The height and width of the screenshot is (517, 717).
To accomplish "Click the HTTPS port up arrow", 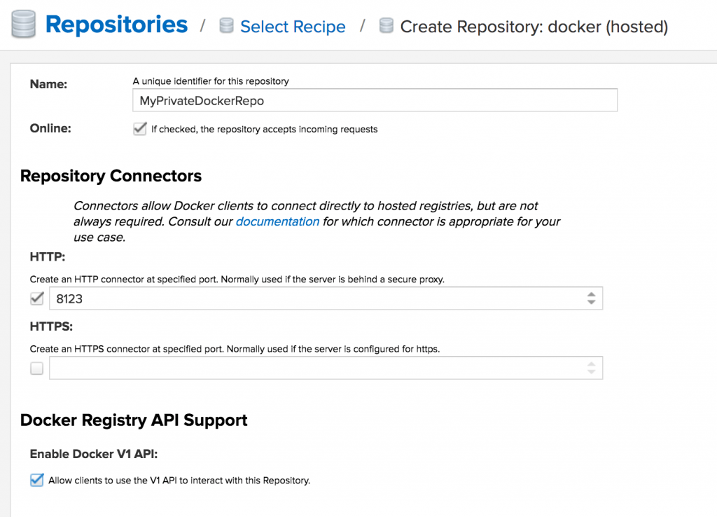I will [x=592, y=364].
